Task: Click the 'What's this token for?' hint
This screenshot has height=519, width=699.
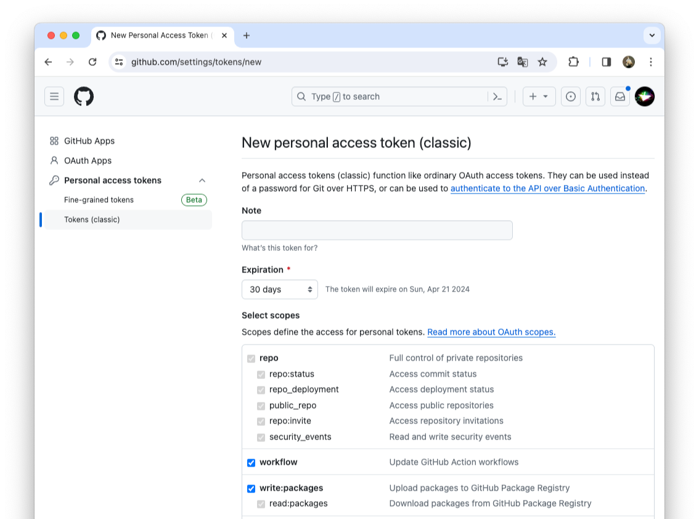Action: tap(279, 248)
